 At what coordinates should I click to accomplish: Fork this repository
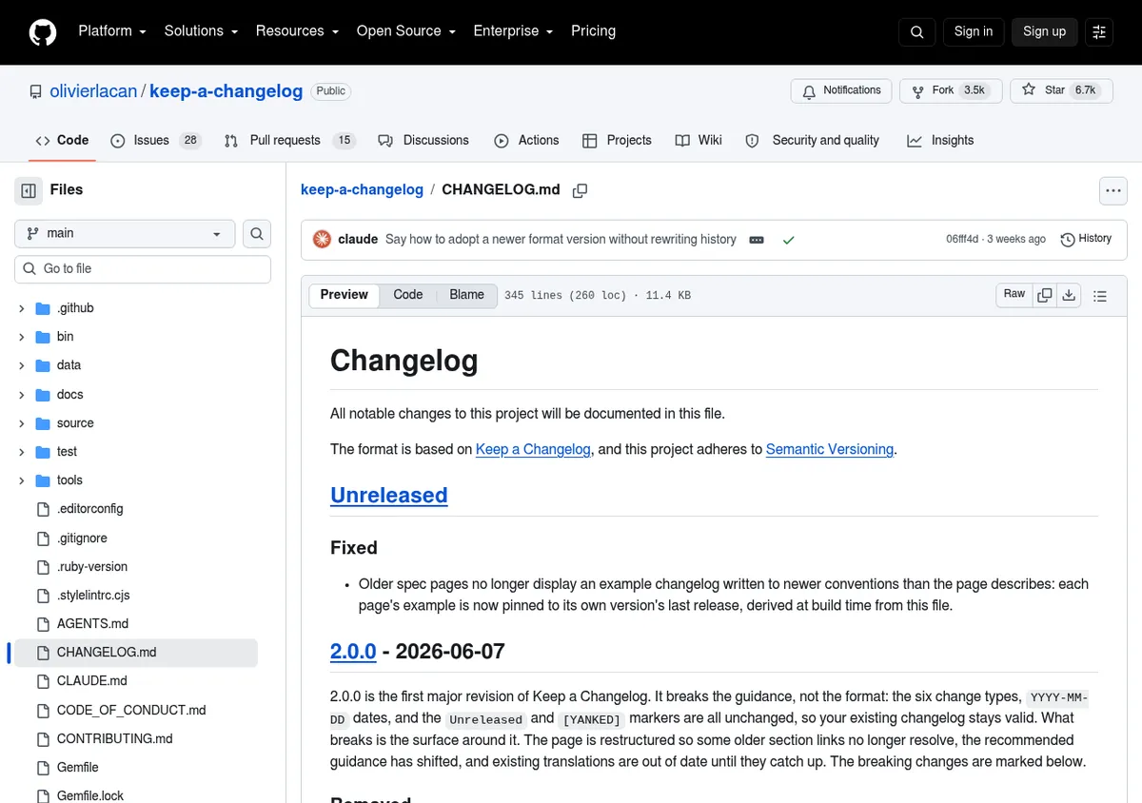[x=949, y=90]
